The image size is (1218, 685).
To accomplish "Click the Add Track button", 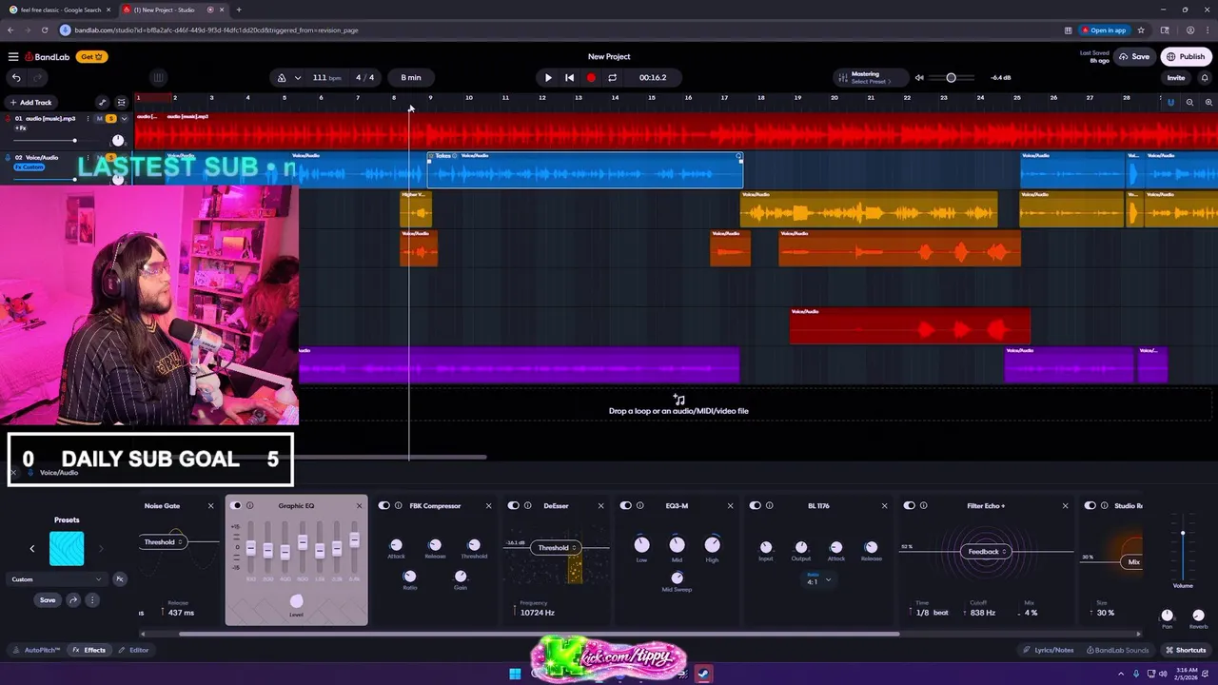I will point(30,102).
